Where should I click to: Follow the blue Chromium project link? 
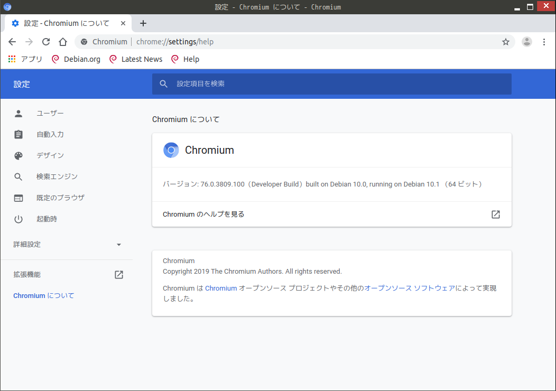pos(221,288)
